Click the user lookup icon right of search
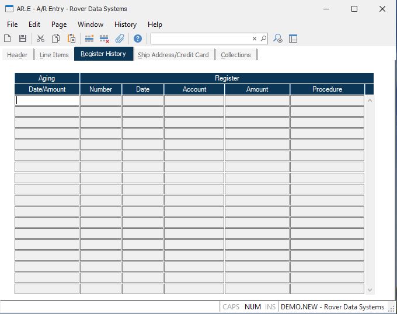This screenshot has width=397, height=314. pyautogui.click(x=278, y=39)
